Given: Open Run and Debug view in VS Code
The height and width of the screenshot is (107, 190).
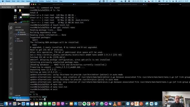Looking at the screenshot, I should (11, 43).
